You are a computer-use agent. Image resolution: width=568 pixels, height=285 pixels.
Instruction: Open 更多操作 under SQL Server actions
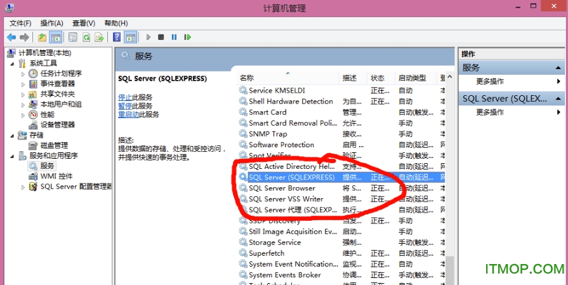click(489, 112)
